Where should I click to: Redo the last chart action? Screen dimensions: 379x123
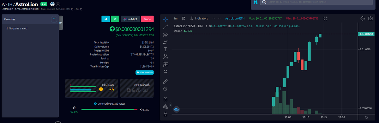220,18
